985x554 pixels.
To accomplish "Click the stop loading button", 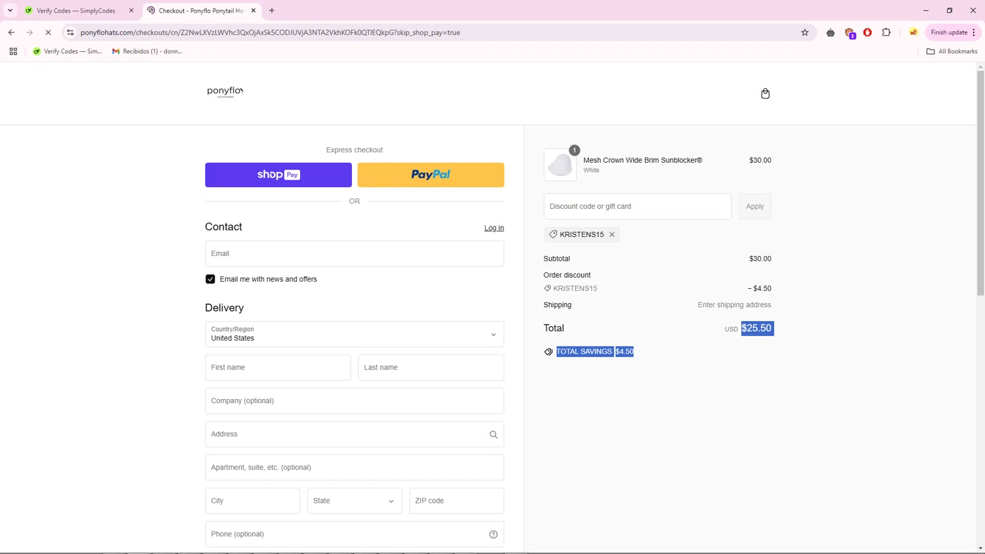I will [x=48, y=32].
